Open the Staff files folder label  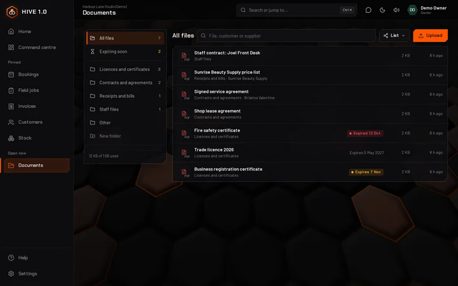tap(109, 109)
